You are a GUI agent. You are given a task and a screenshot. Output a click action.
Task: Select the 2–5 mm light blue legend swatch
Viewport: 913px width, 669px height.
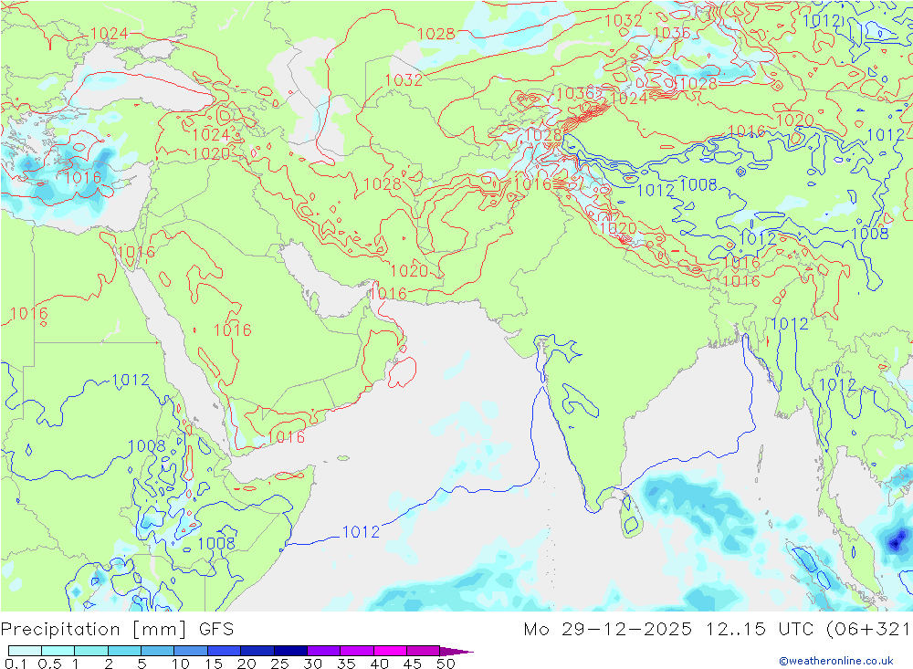pos(124,651)
